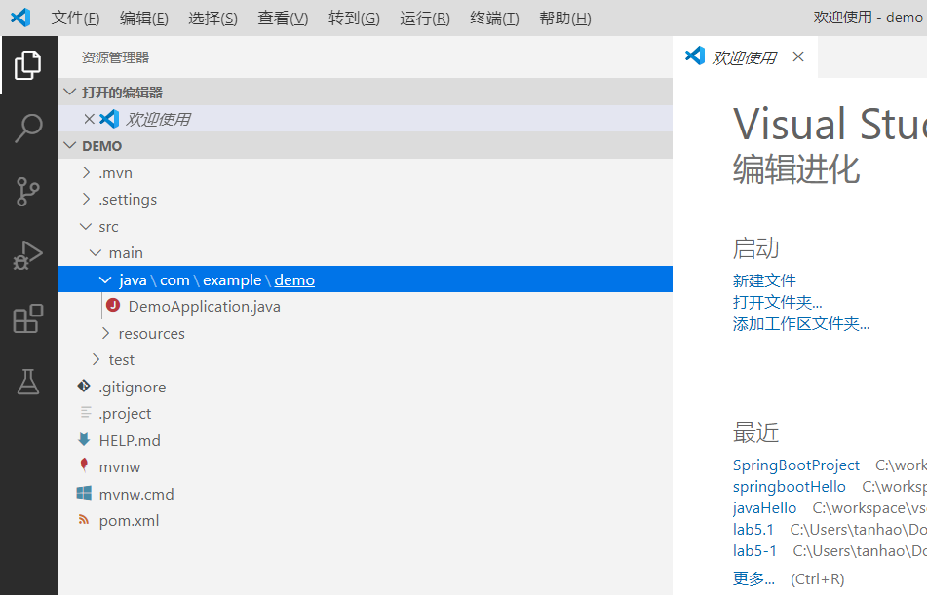
Task: Click the file icon beside .project
Action: [x=85, y=413]
